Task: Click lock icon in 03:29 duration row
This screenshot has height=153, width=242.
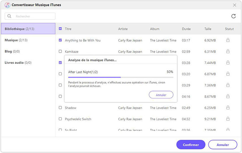Action: click(228, 85)
